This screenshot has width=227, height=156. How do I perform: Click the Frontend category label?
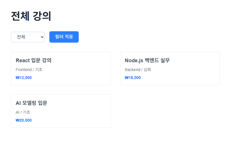[x=24, y=70]
